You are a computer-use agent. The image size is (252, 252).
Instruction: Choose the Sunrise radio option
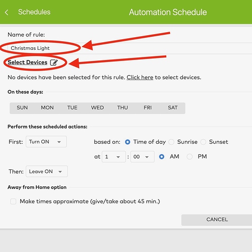(171, 142)
